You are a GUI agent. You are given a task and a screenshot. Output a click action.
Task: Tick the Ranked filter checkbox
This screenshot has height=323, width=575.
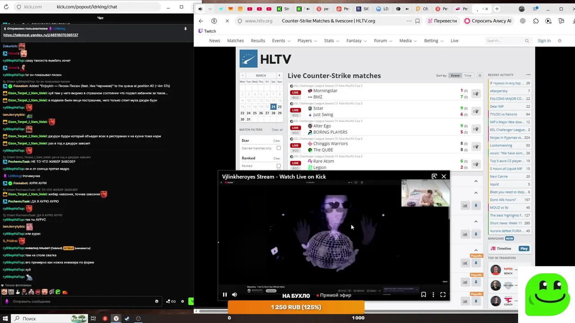(279, 166)
